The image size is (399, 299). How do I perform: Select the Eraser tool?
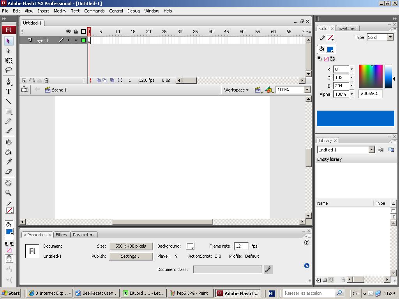[x=9, y=172]
